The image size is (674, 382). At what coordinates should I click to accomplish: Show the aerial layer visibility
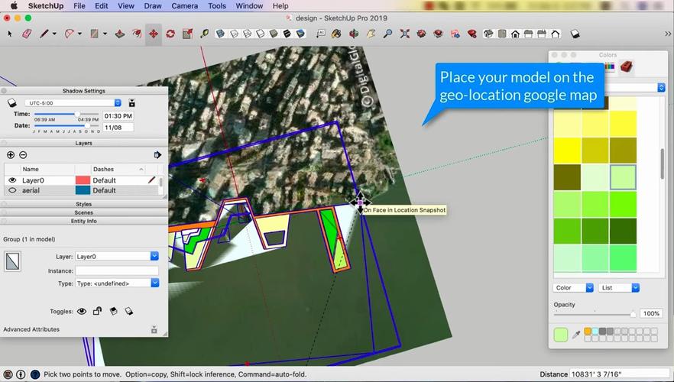click(x=12, y=190)
